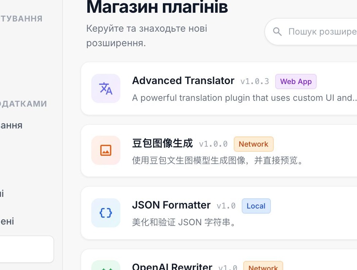
Task: Click the Web App badge
Action: tap(296, 82)
